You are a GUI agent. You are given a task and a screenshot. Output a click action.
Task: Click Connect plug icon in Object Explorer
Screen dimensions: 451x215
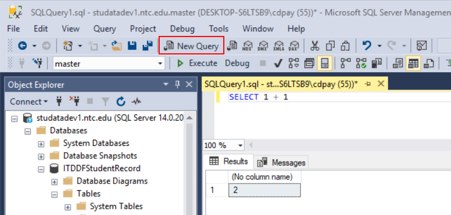59,102
